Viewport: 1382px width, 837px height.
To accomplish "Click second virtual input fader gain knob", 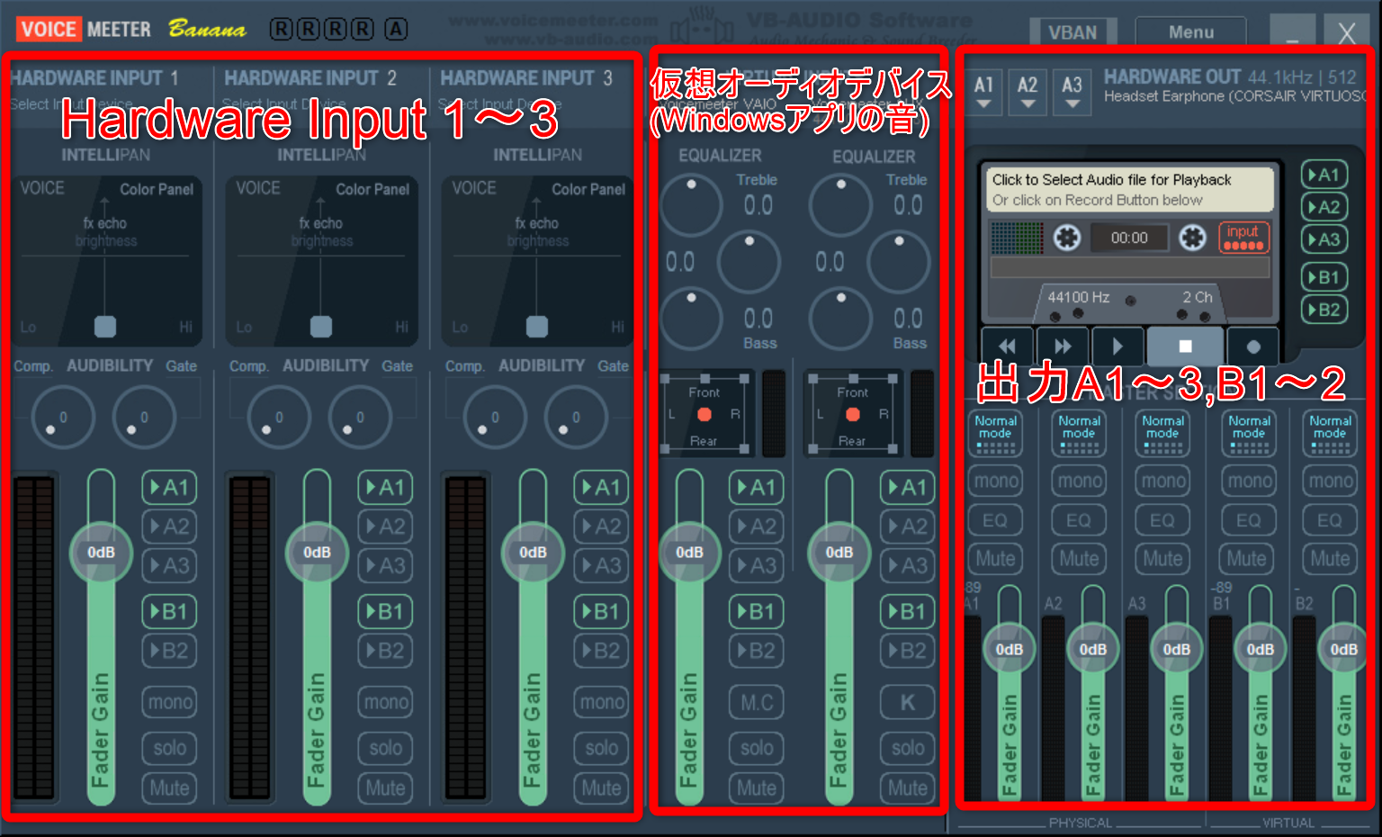I will point(839,552).
